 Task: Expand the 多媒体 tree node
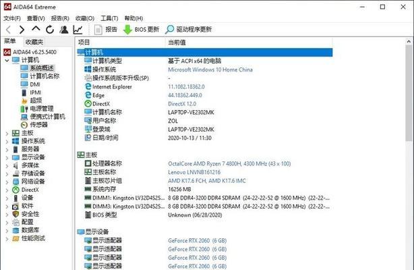(7, 166)
